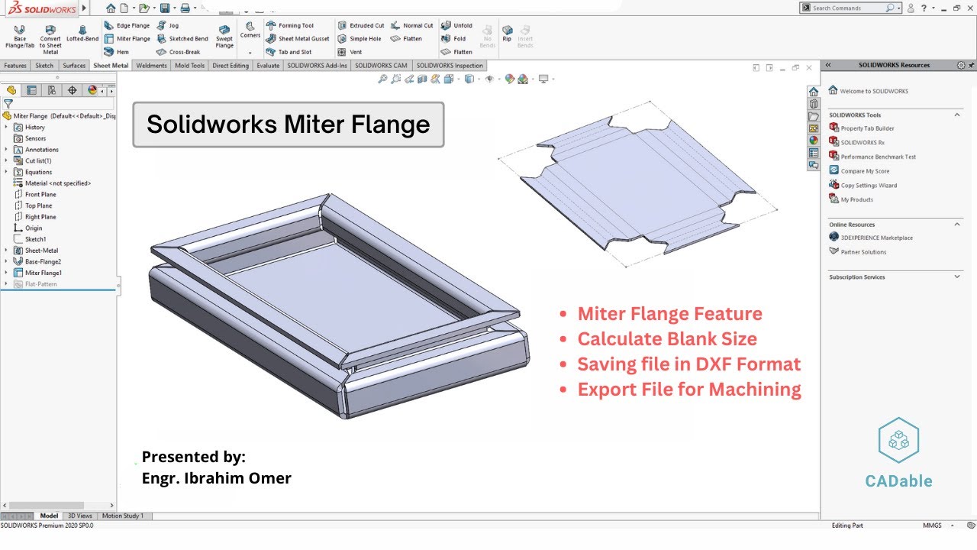Select the Sketched Bend tool

[x=182, y=38]
